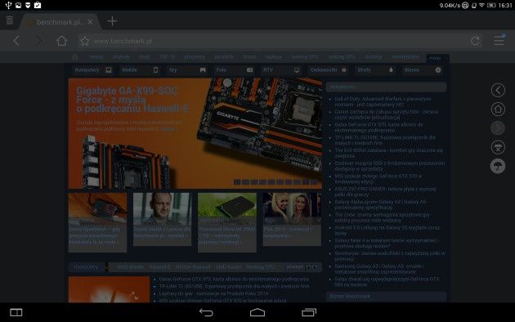Open the site home icon in the top nav
The image size is (515, 322).
pos(75,57)
